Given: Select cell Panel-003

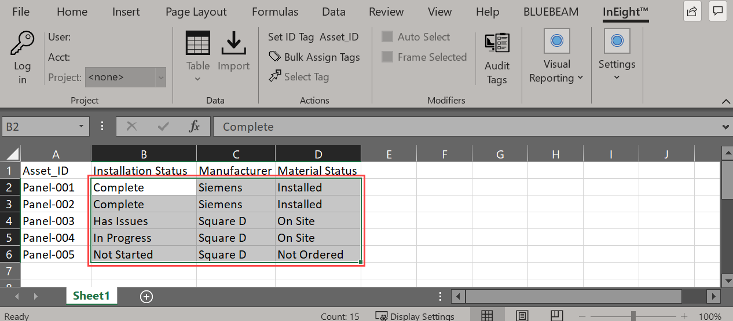Looking at the screenshot, I should click(56, 221).
